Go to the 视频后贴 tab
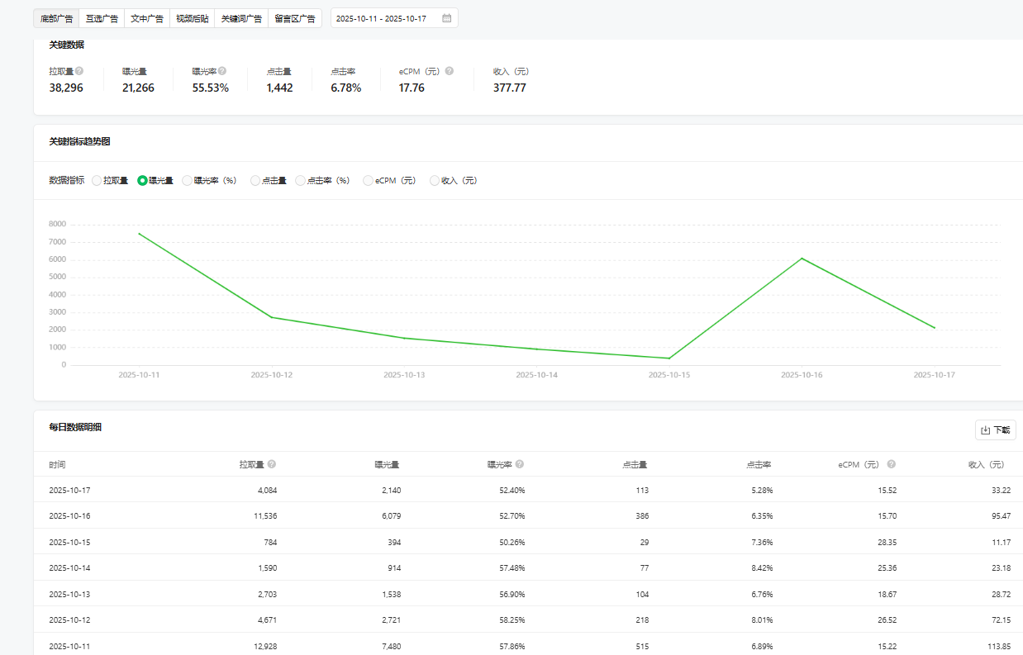Screen dimensions: 1023x655 [x=193, y=18]
